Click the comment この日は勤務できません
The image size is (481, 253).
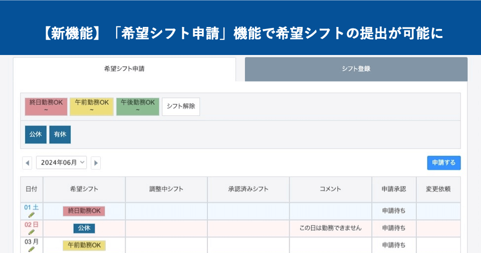pyautogui.click(x=330, y=228)
